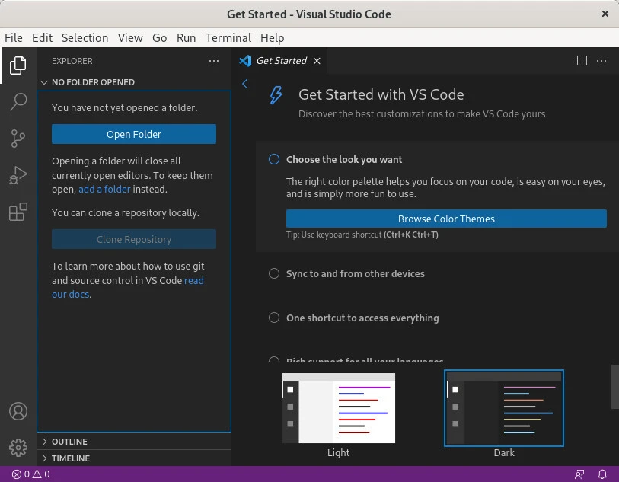Open the Manage gear menu
The height and width of the screenshot is (482, 619).
(18, 447)
